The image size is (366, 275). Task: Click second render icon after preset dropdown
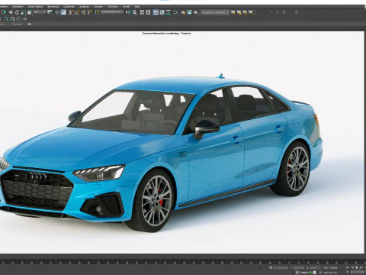click(x=239, y=12)
